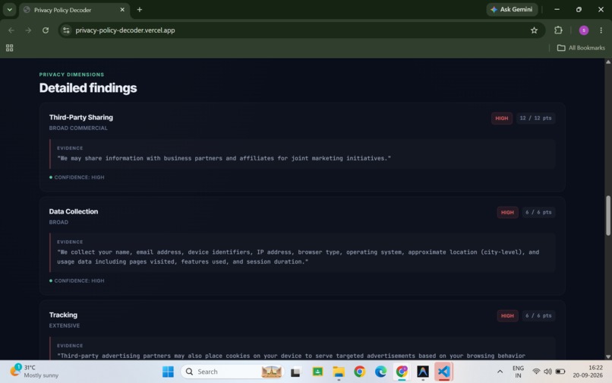This screenshot has height=383, width=612.
Task: Click the Third-Party Sharing heading
Action: [x=80, y=117]
